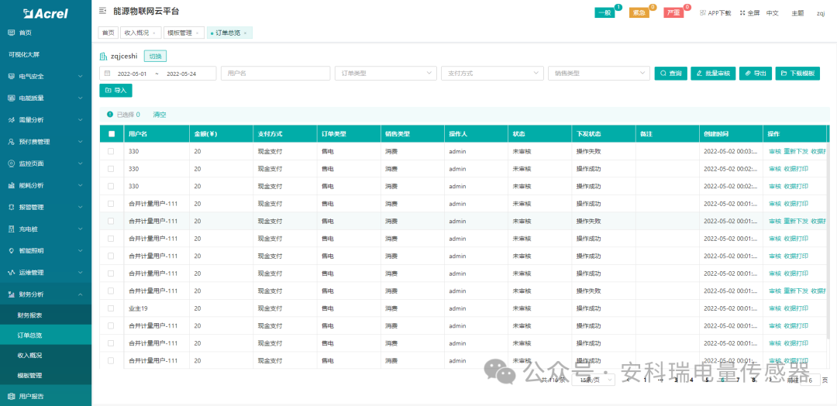Image resolution: width=837 pixels, height=406 pixels.
Task: Click the 需量分析 sidebar icon
Action: pyautogui.click(x=11, y=120)
